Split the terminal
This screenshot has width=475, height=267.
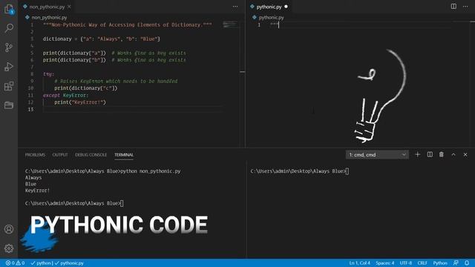pyautogui.click(x=430, y=154)
